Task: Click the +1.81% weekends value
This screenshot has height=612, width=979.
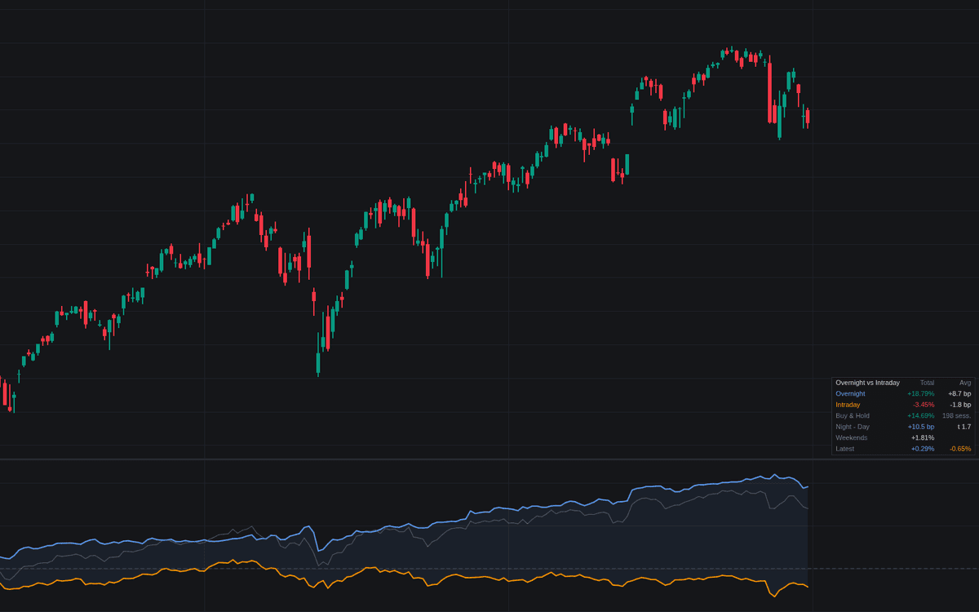Action: click(923, 437)
